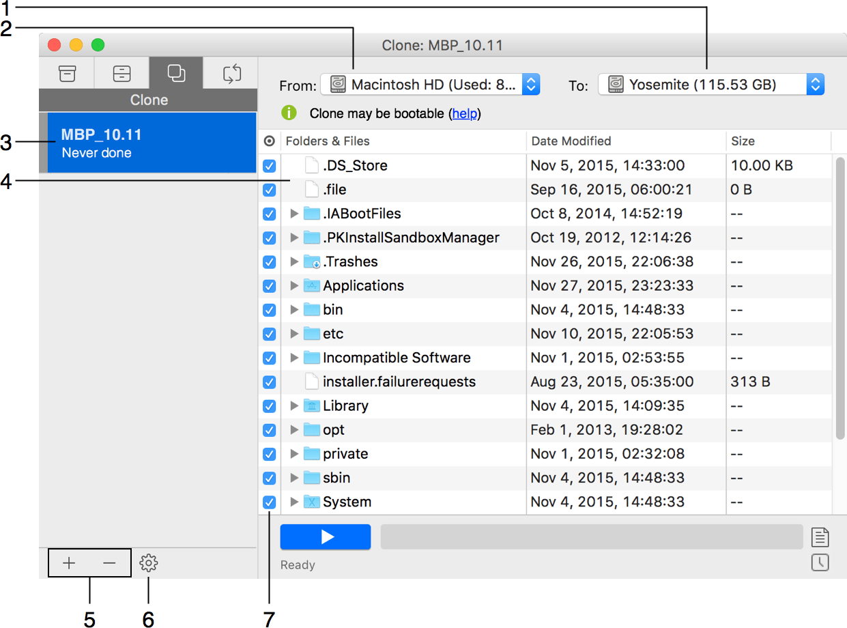
Task: Open the From source disk dropdown
Action: pyautogui.click(x=431, y=85)
